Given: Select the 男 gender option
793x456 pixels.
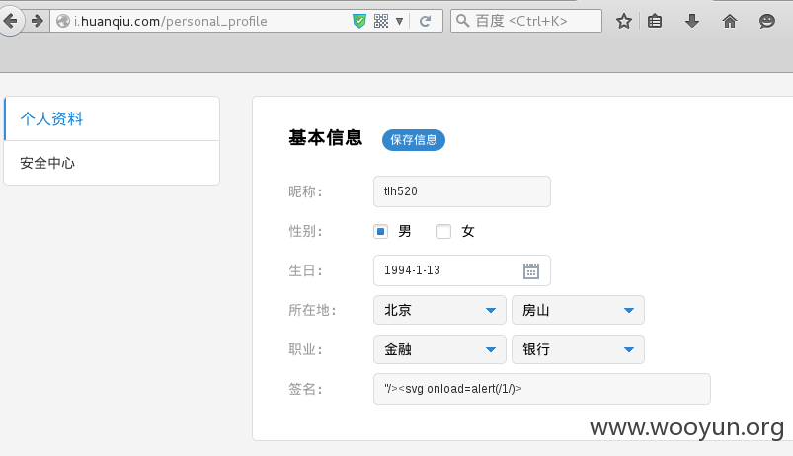Looking at the screenshot, I should [x=380, y=232].
